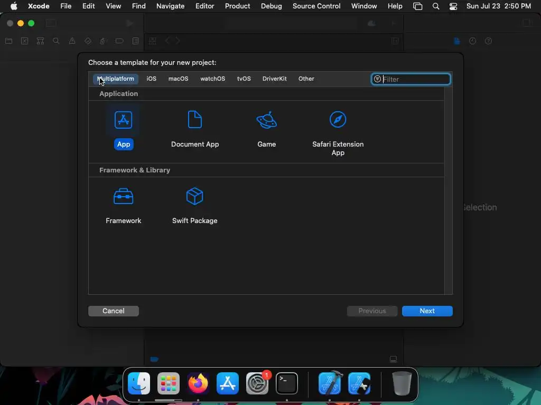Click the blue tag icon below editor
The height and width of the screenshot is (405, 541).
pos(154,359)
